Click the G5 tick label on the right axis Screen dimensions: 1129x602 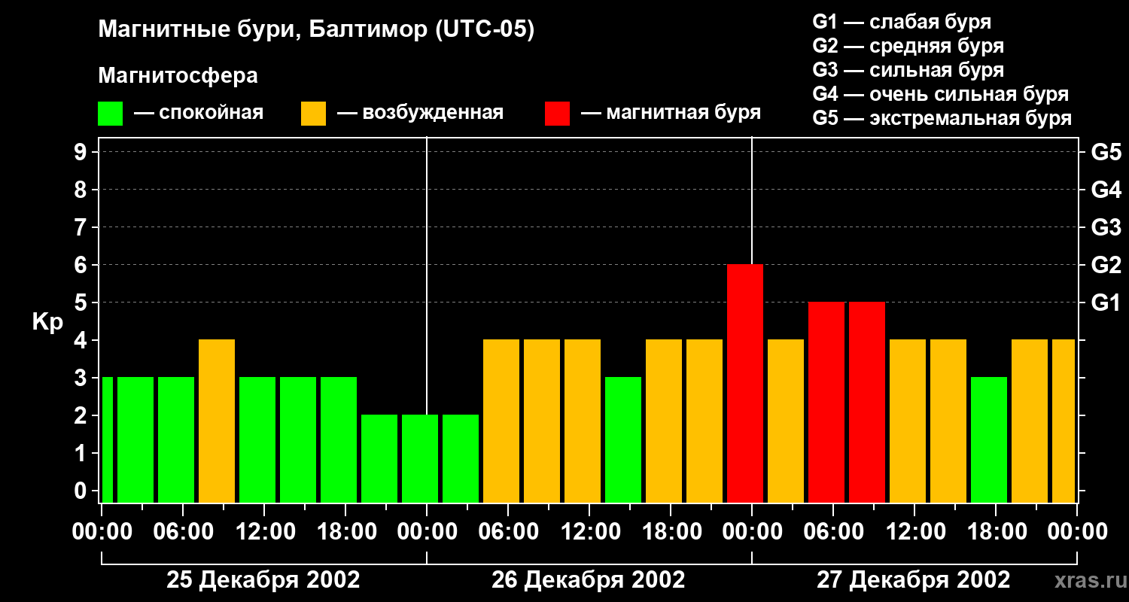click(x=1106, y=152)
